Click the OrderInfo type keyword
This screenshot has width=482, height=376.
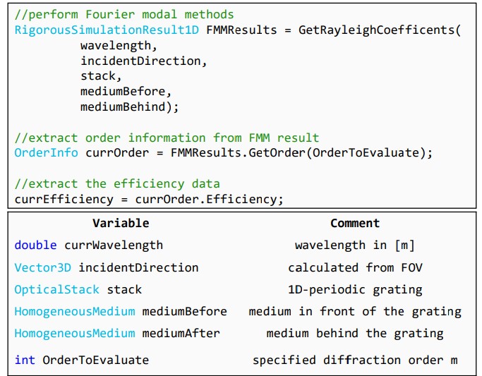tap(46, 152)
